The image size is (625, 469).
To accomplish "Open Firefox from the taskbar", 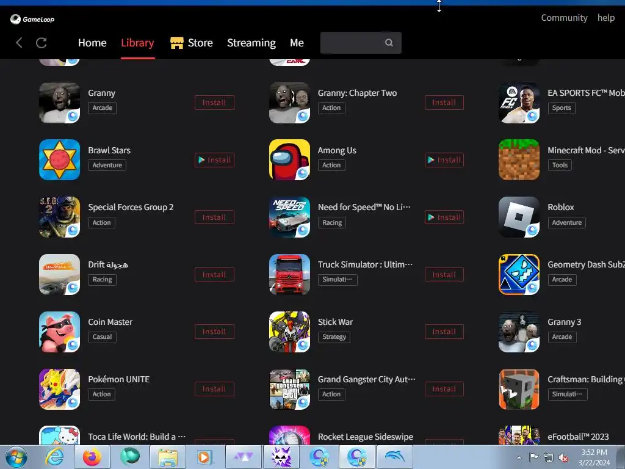I will tap(92, 457).
